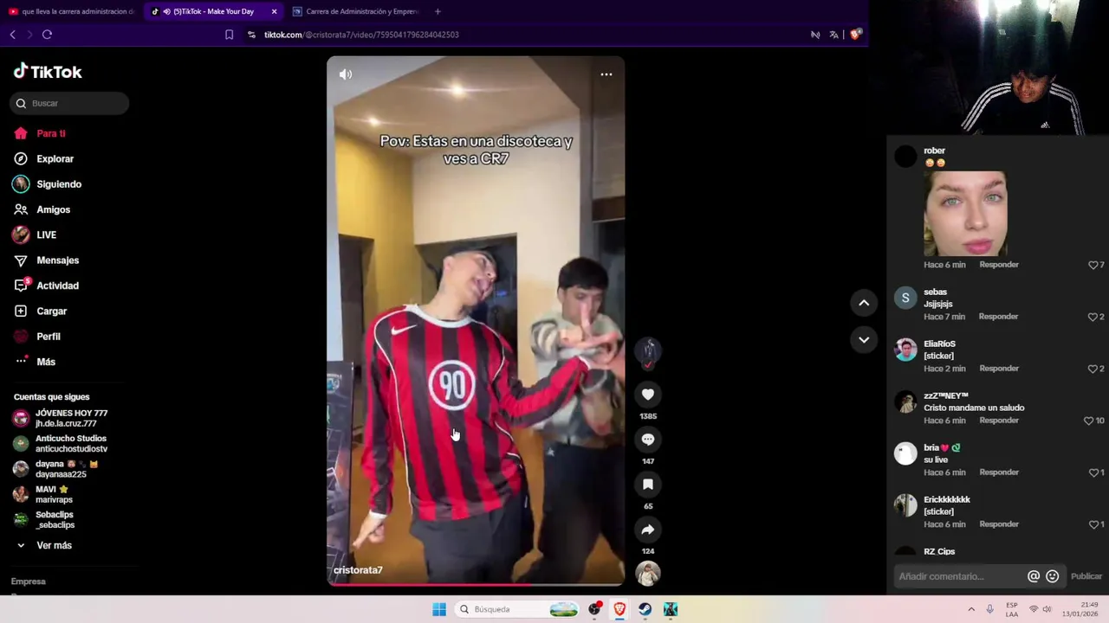
Task: Open the video comments bubble icon
Action: tap(648, 440)
